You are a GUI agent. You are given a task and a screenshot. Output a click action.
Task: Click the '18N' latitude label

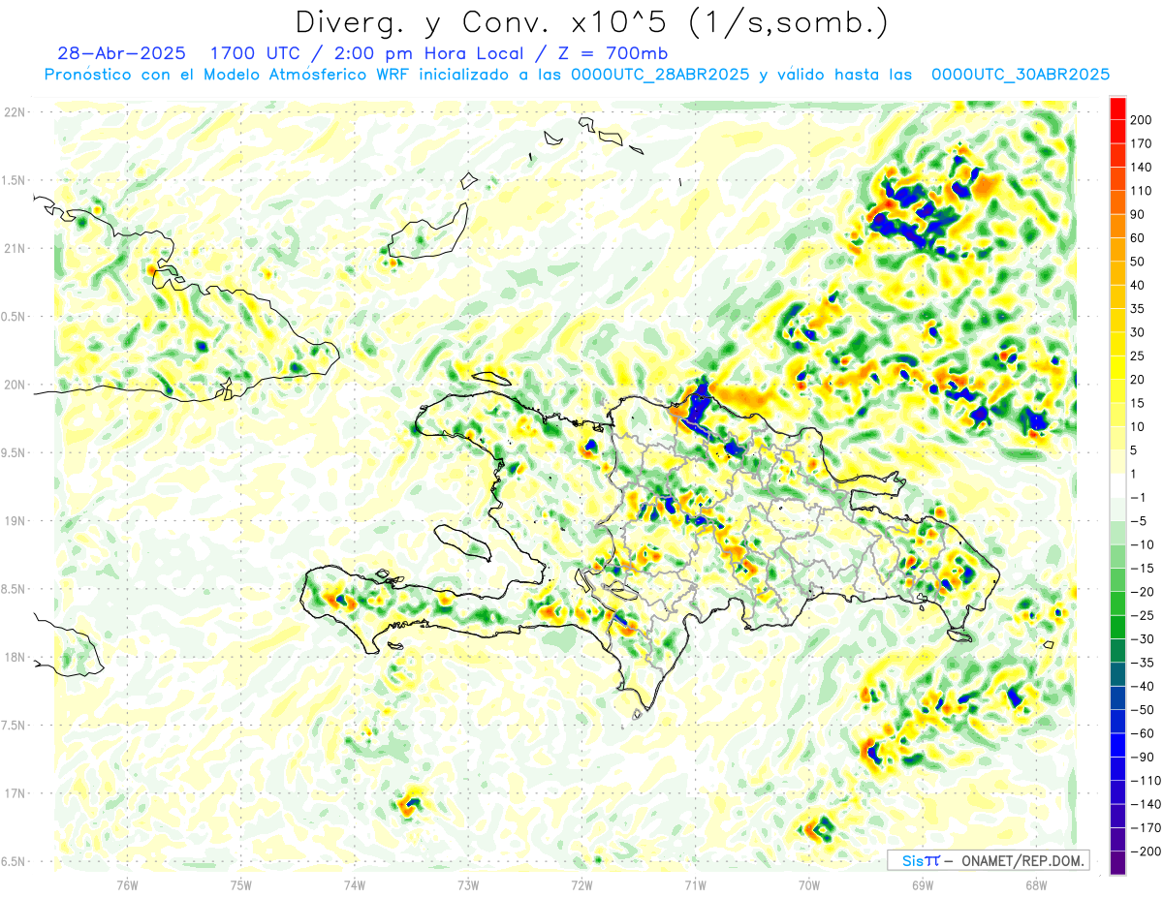coord(14,657)
